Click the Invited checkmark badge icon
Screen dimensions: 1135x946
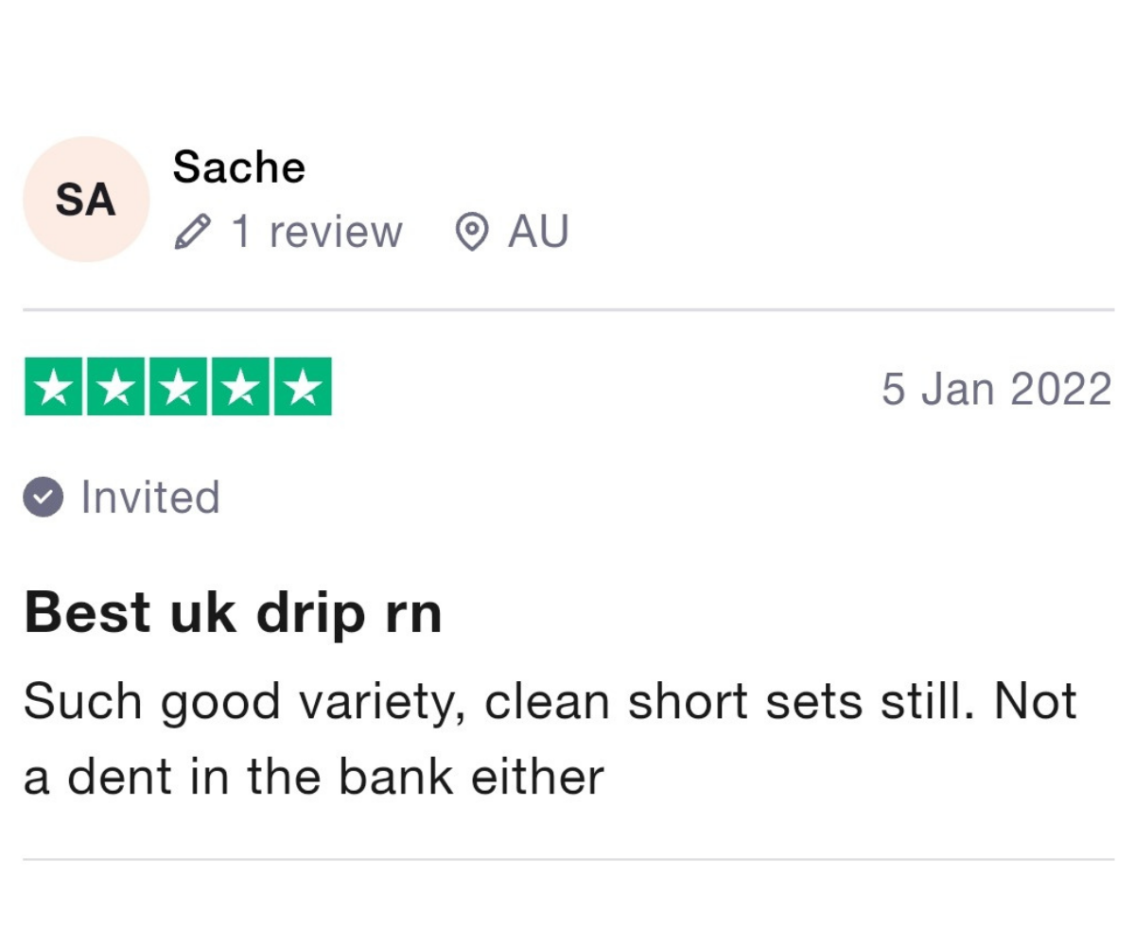44,498
